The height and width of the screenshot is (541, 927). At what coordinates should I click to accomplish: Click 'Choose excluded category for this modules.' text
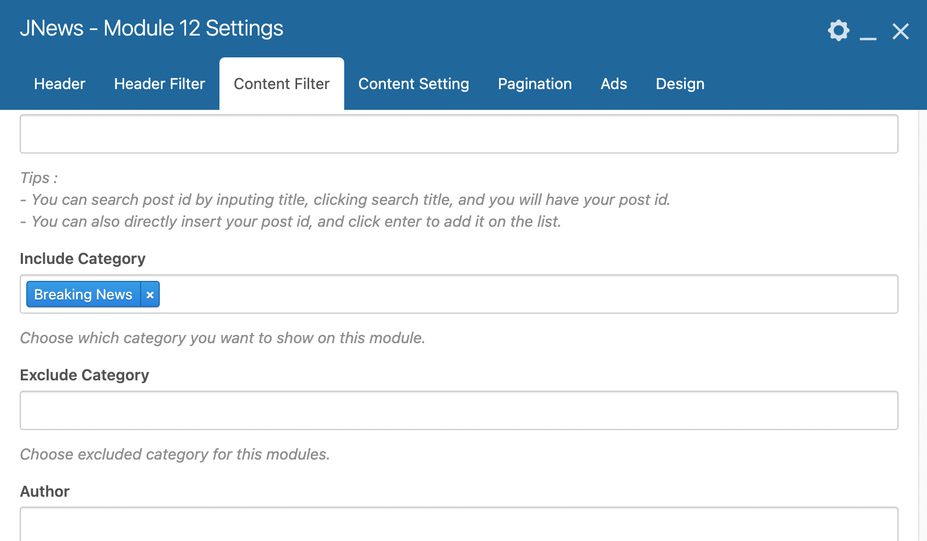(x=175, y=455)
